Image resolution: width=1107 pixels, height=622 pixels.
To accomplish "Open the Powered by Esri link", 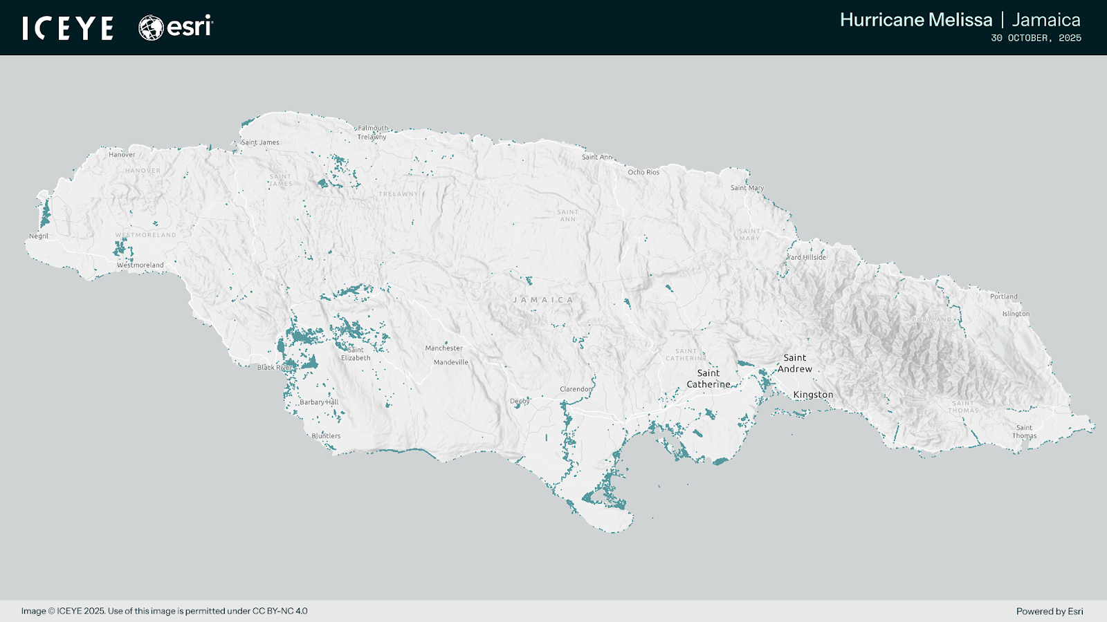I will (1050, 611).
